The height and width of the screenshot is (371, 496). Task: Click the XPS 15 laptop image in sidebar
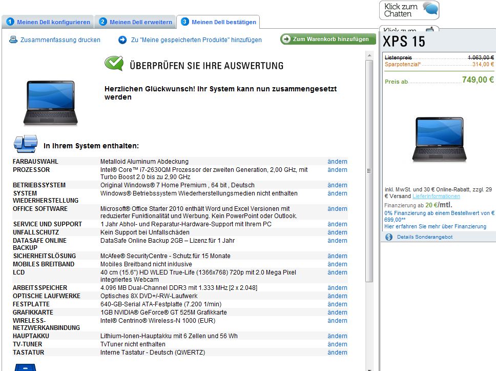(439, 139)
